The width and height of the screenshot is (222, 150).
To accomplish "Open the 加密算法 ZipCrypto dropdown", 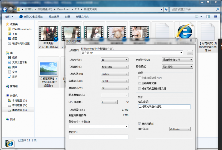I will pos(180,129).
